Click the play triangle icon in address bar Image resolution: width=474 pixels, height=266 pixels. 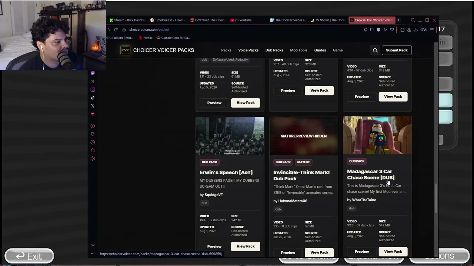pos(385,30)
